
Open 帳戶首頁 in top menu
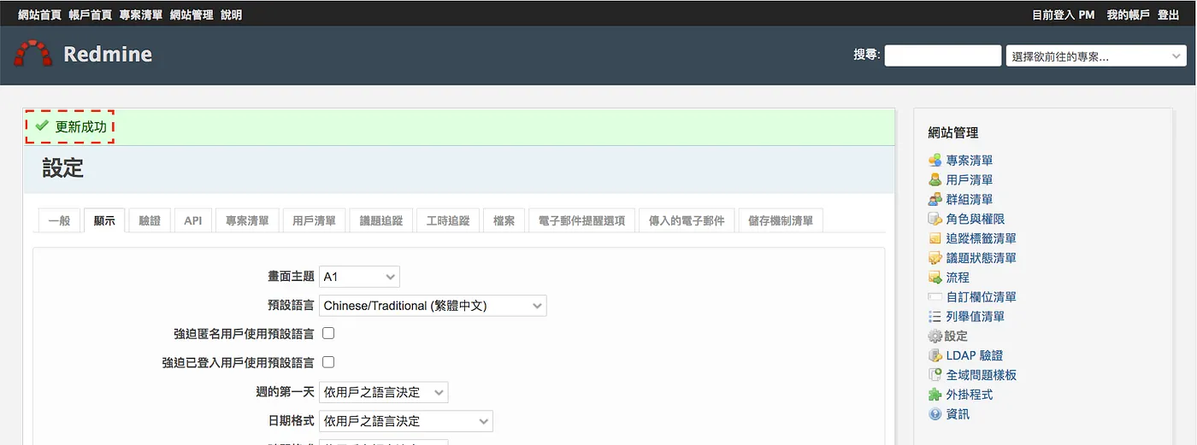pyautogui.click(x=91, y=15)
